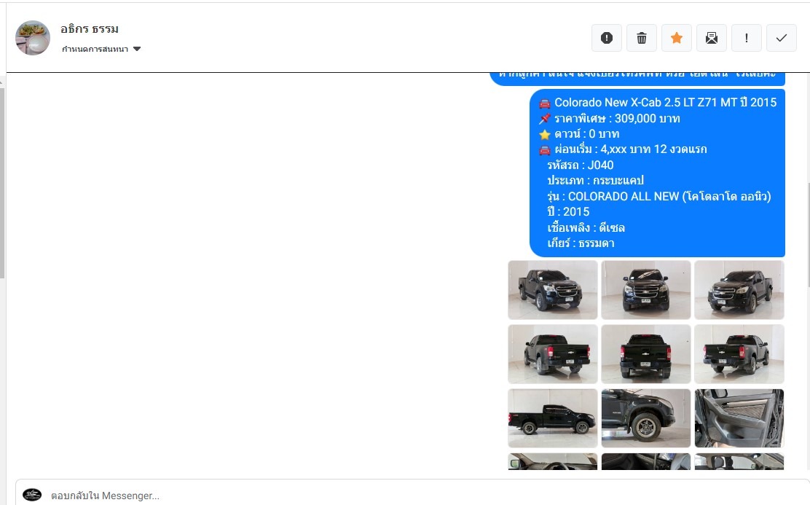Select price text 309,000 บาท
The width and height of the screenshot is (810, 505).
click(x=648, y=118)
